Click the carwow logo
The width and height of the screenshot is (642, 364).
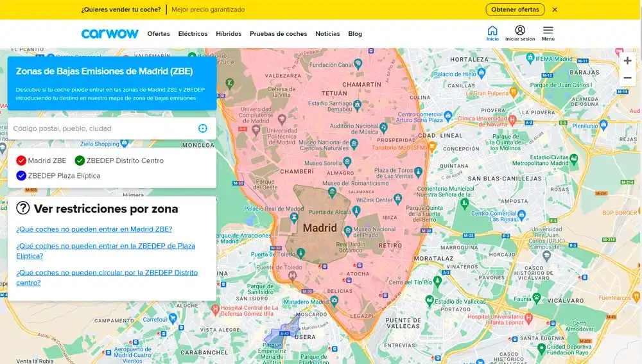click(x=110, y=33)
